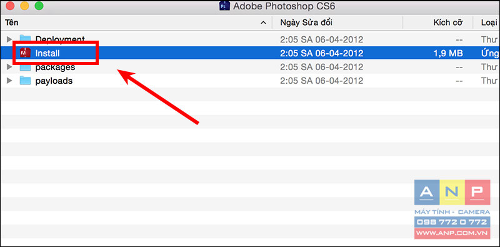Click the 1,9 MB size value
The height and width of the screenshot is (247, 500).
(448, 53)
